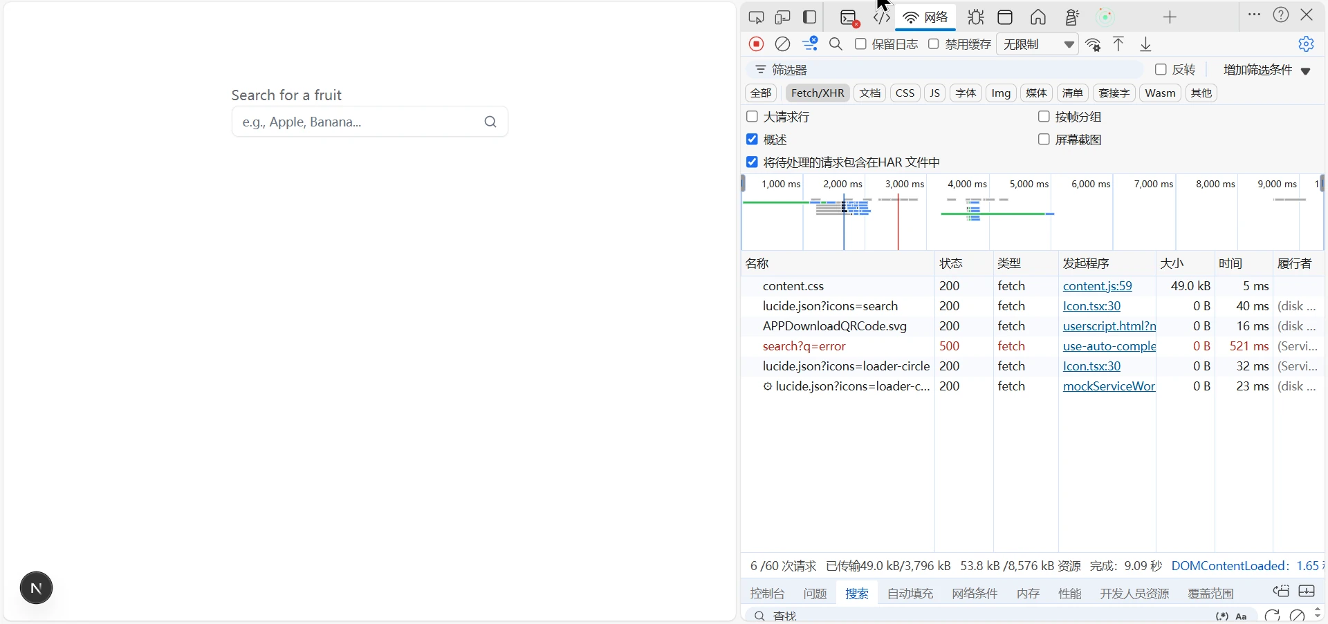Open the DevTools more options menu

click(x=1254, y=15)
